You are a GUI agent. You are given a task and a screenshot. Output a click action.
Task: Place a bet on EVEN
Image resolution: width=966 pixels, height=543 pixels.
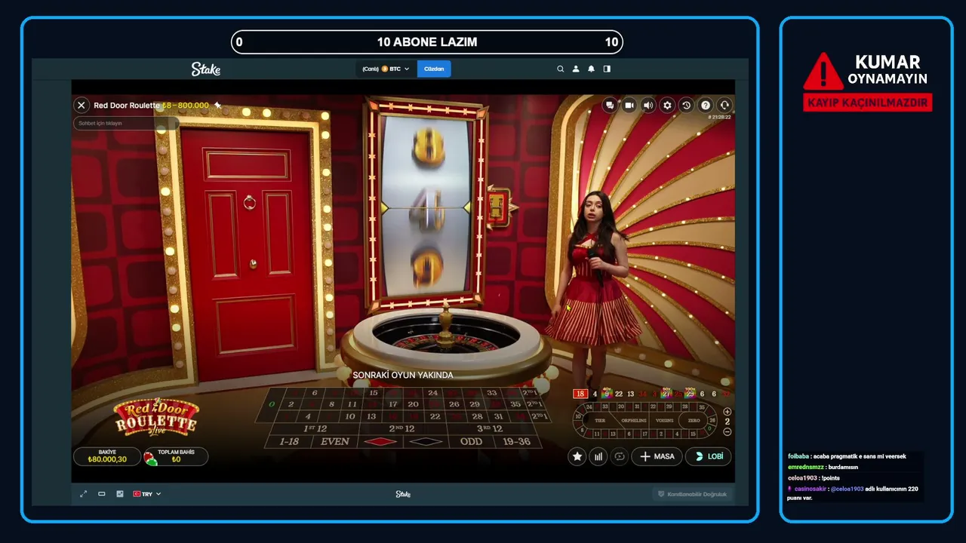click(x=335, y=441)
